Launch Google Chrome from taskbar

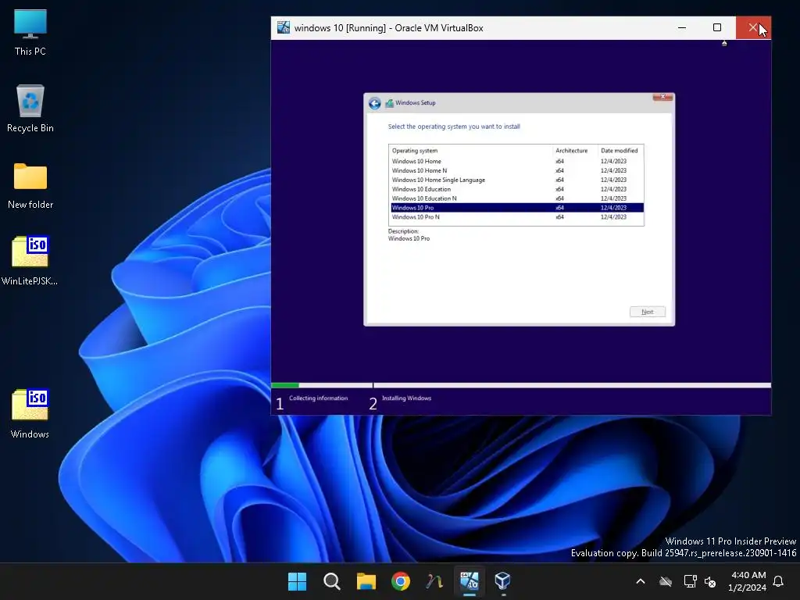coord(401,581)
